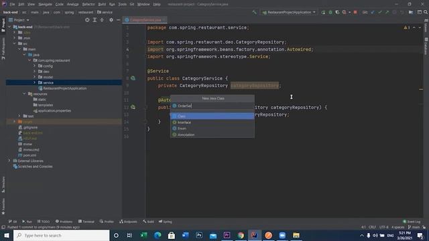Select opened file locate target icon

[x=87, y=20]
